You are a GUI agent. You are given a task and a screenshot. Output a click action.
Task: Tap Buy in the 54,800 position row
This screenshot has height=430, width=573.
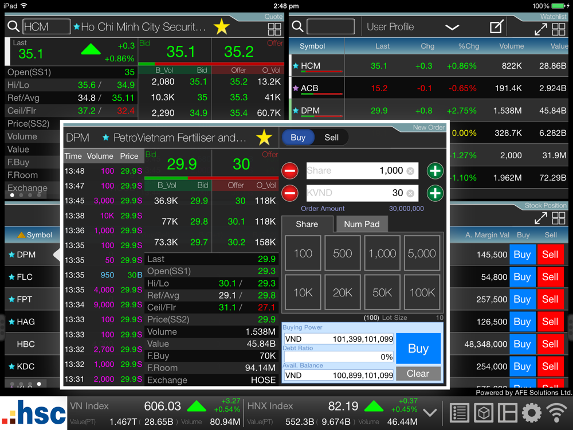pyautogui.click(x=522, y=277)
